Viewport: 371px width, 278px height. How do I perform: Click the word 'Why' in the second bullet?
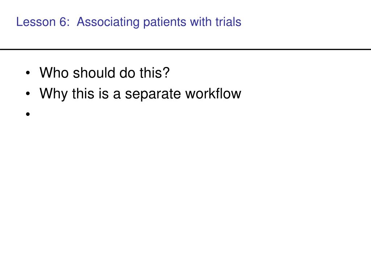click(54, 94)
